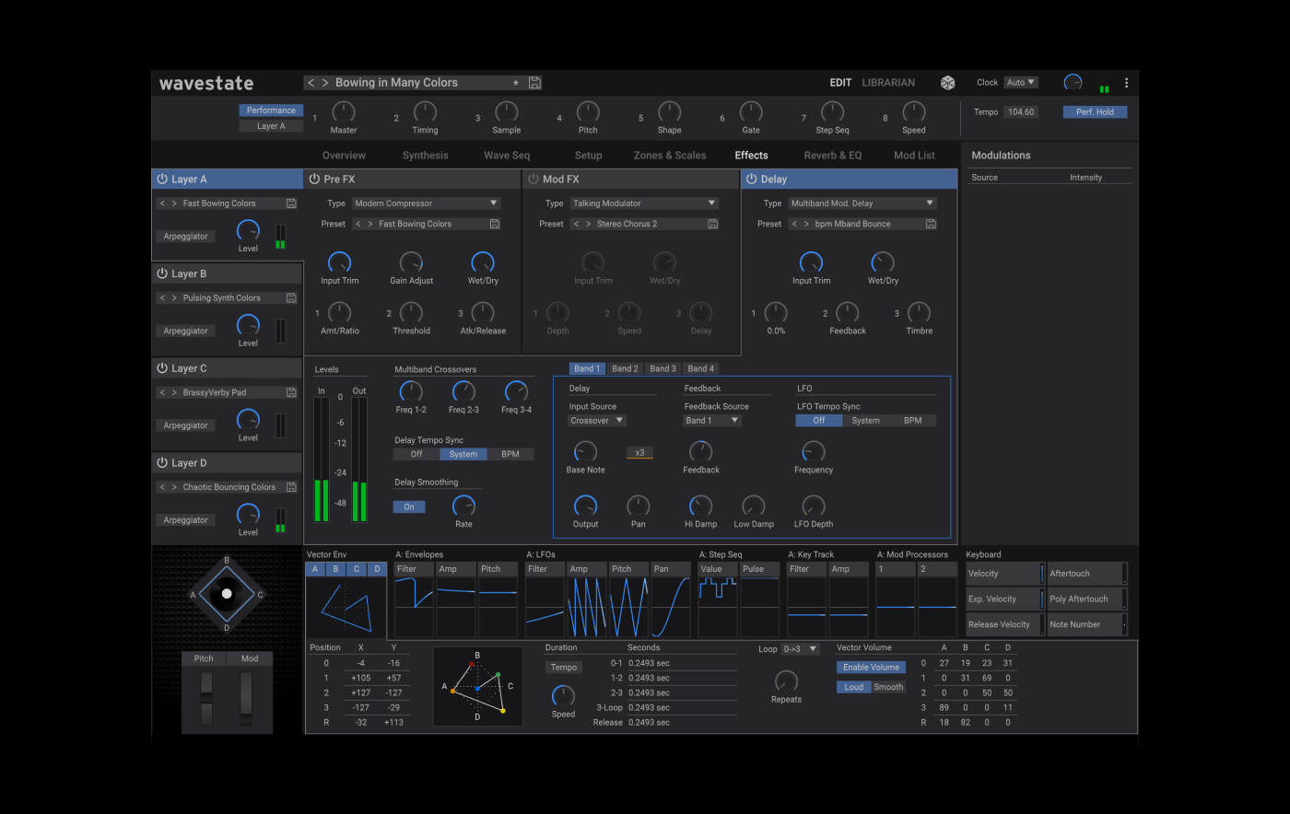Switch Vector Volume to Smooth
The image size is (1290, 814).
888,687
